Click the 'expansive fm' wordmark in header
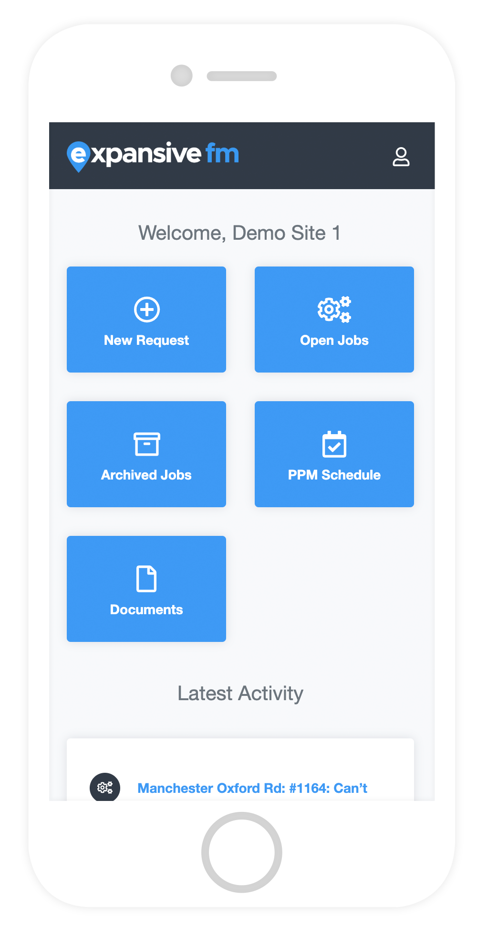This screenshot has width=477, height=928. pos(165,154)
